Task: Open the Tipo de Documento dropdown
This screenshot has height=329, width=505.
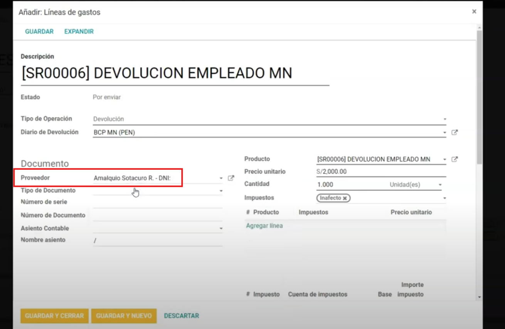Action: [x=221, y=191]
